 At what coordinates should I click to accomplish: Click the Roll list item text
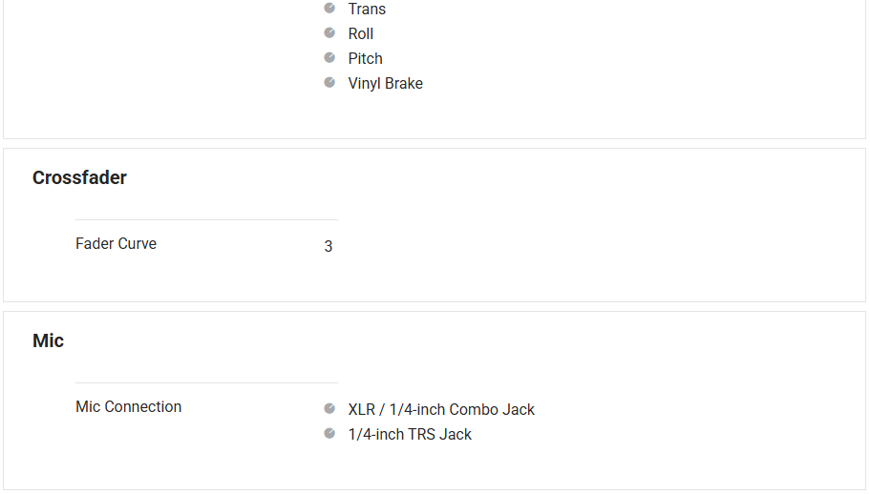[x=361, y=34]
